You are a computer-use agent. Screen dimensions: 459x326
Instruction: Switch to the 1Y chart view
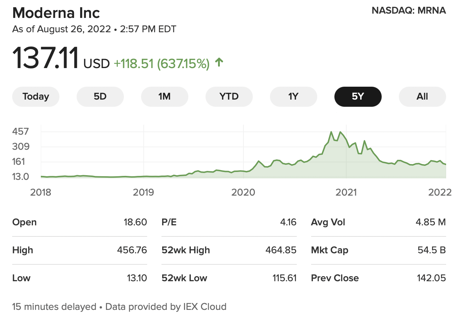point(294,97)
